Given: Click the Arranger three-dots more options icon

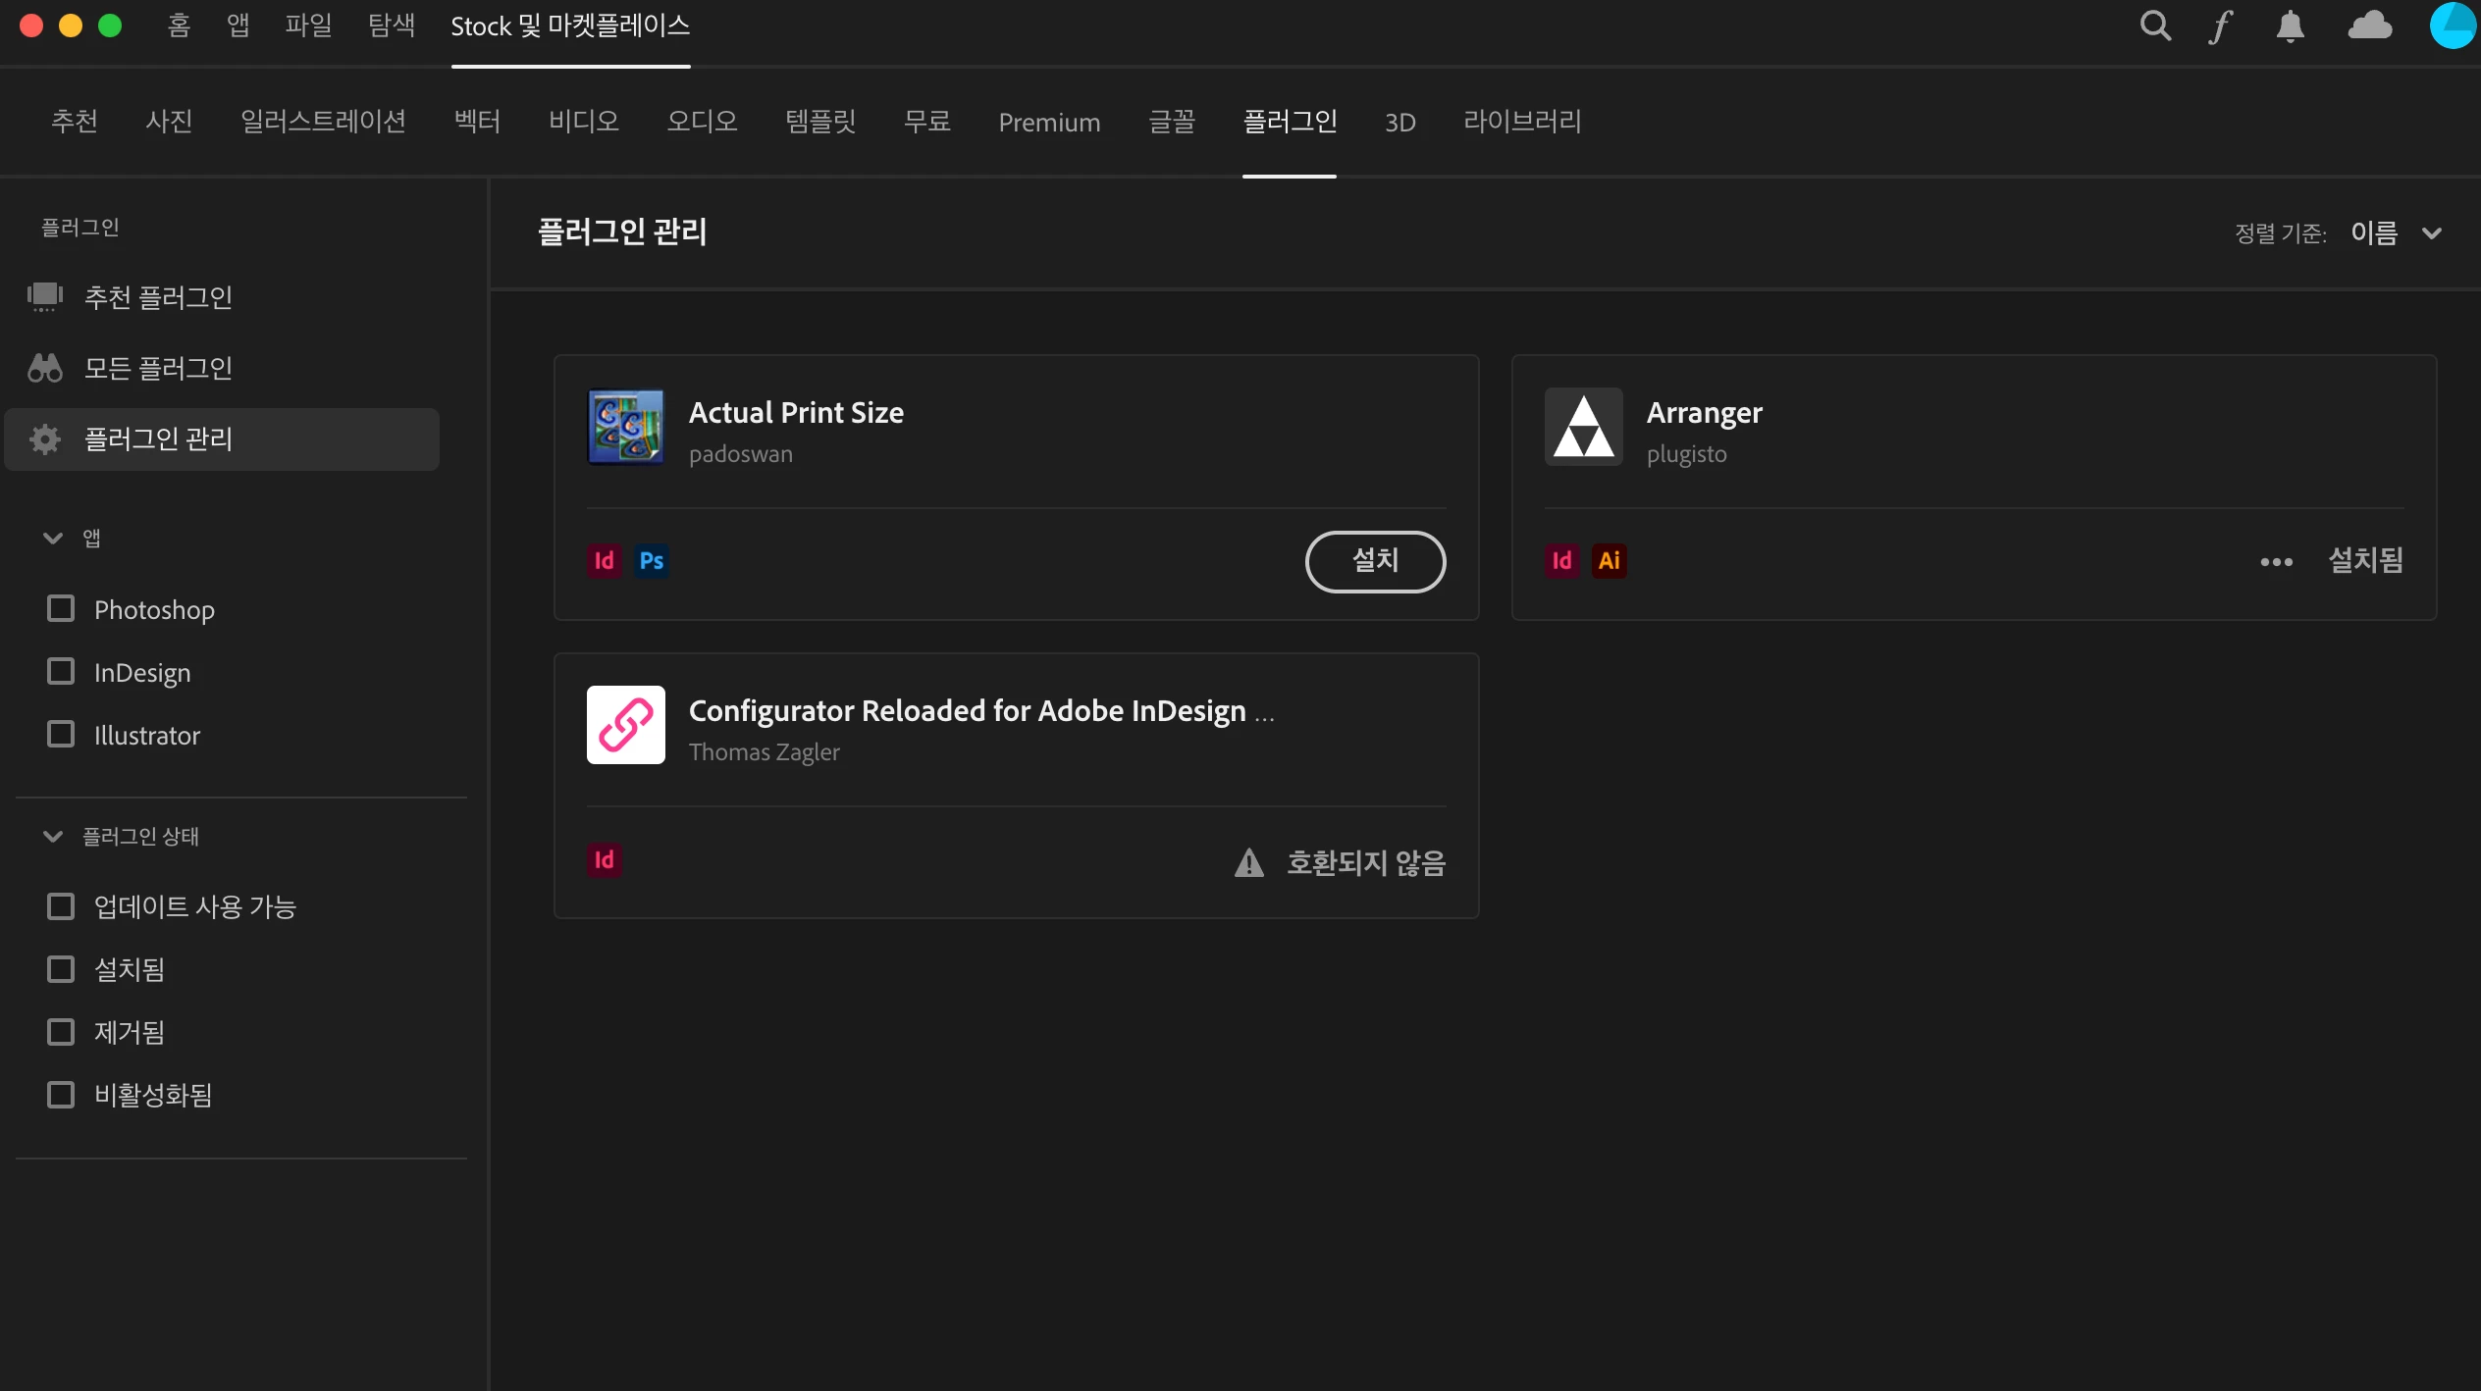Looking at the screenshot, I should [x=2276, y=562].
